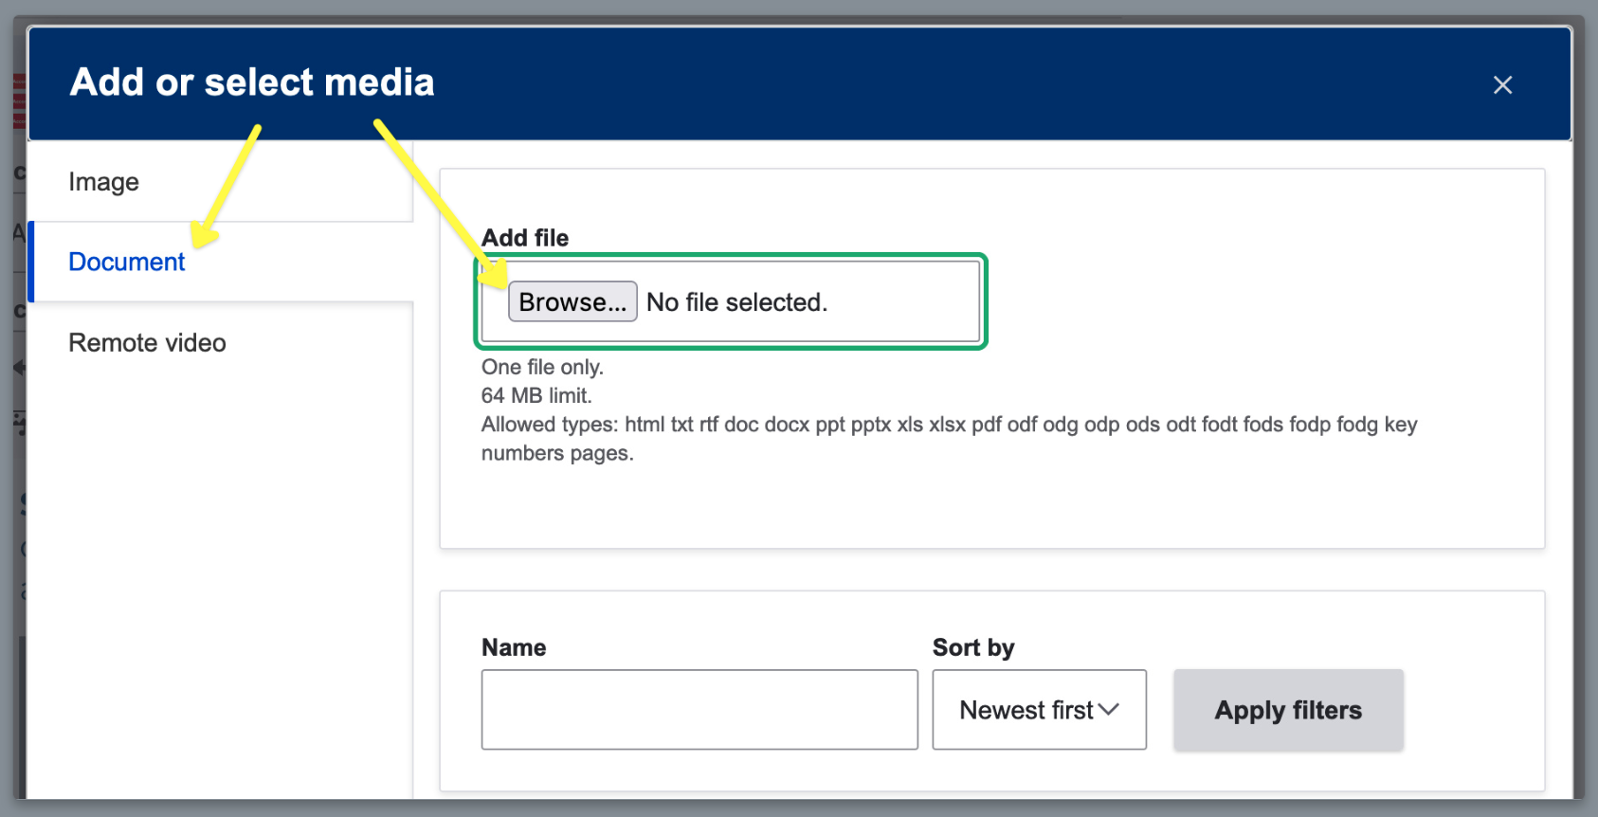Screen dimensions: 1598x817
Task: Apply filters to the media list
Action: (1288, 710)
